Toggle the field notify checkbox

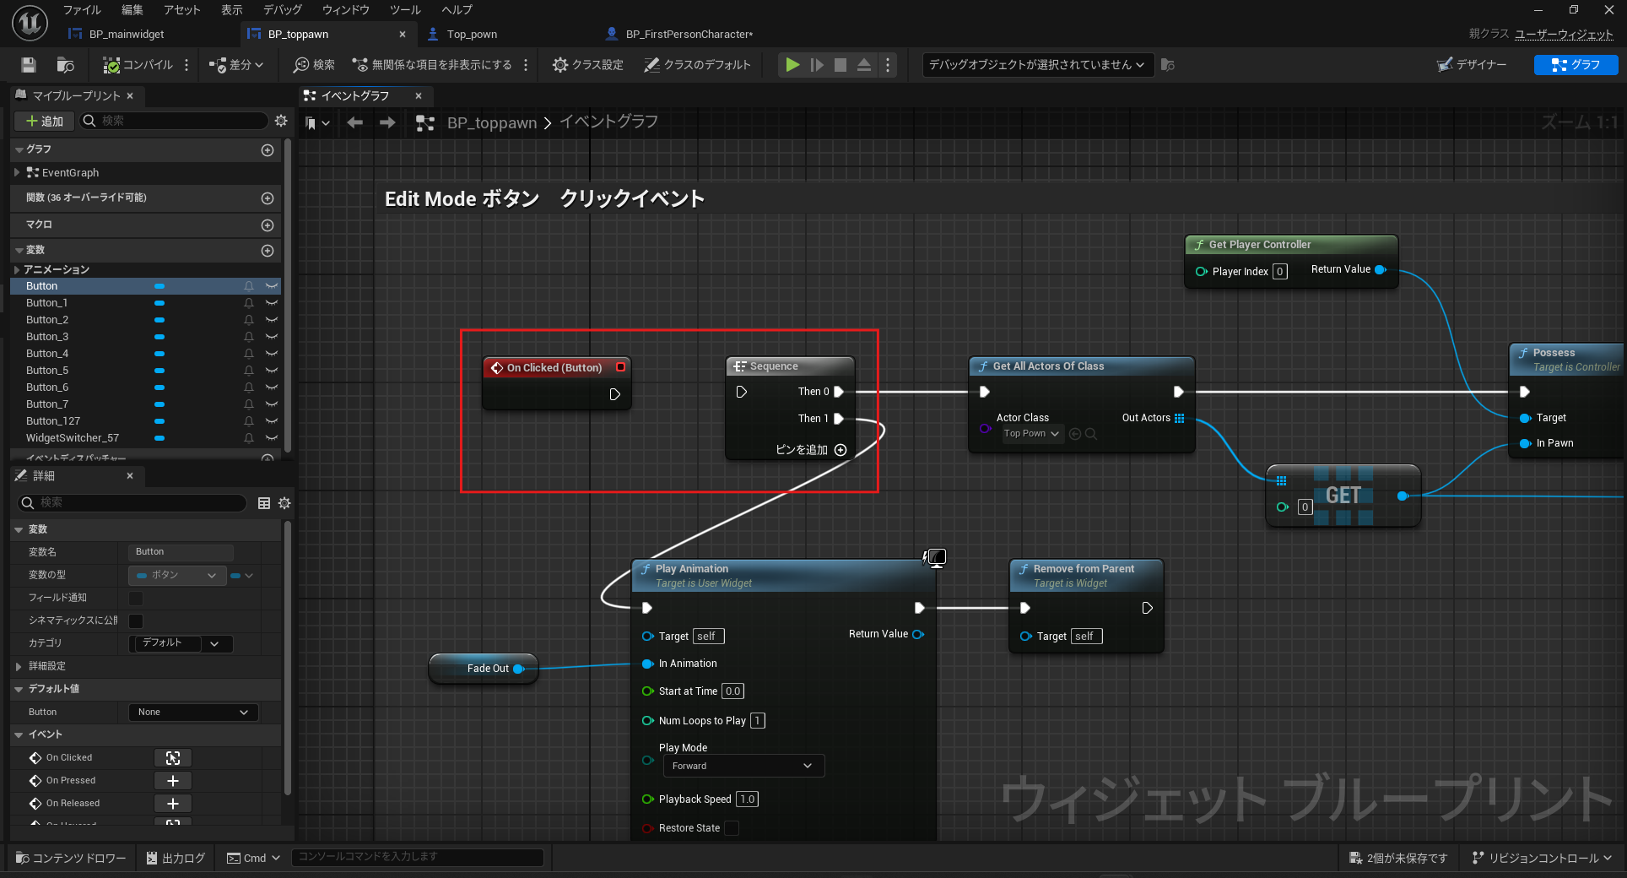(136, 598)
